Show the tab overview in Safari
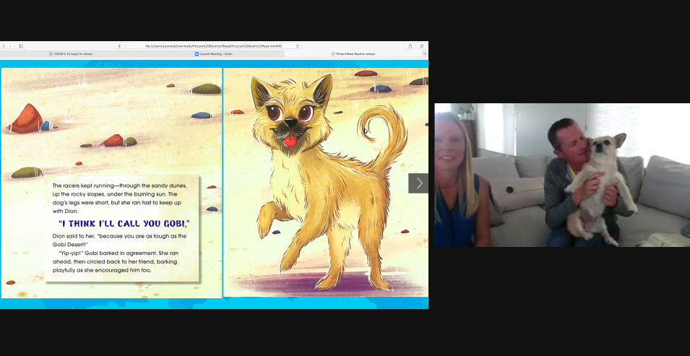690x356 pixels. click(421, 45)
